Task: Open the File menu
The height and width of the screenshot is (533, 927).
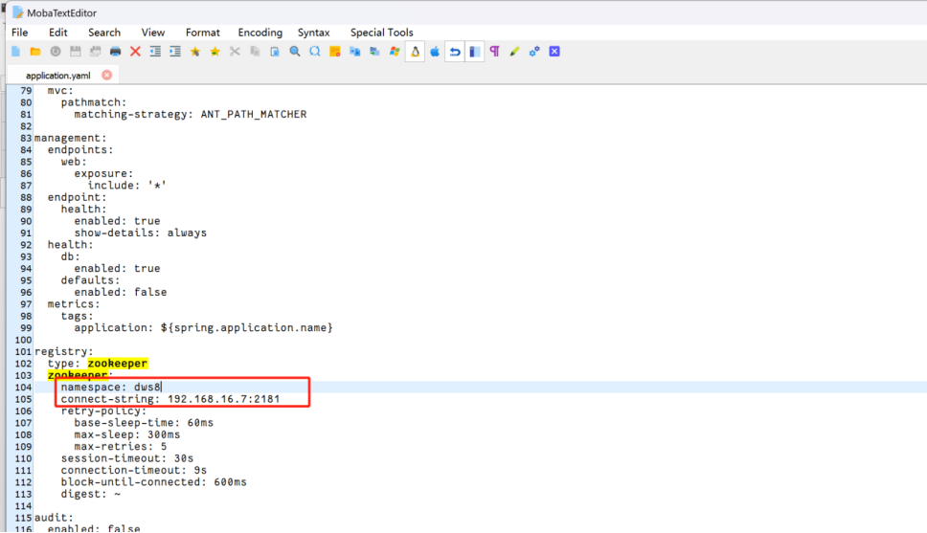Action: [x=19, y=33]
